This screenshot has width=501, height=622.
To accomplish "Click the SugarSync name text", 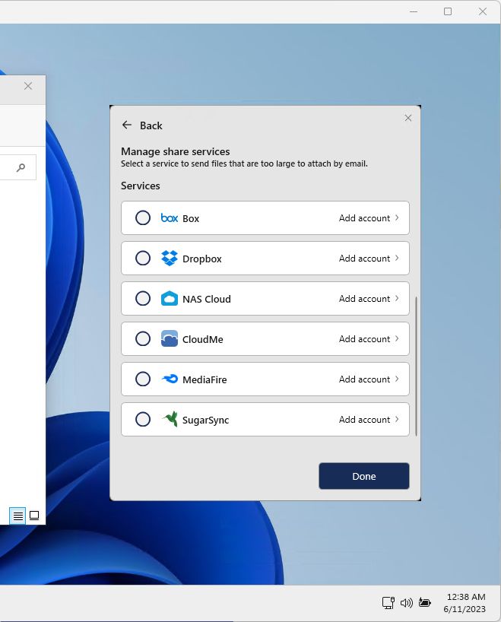I will [x=205, y=420].
